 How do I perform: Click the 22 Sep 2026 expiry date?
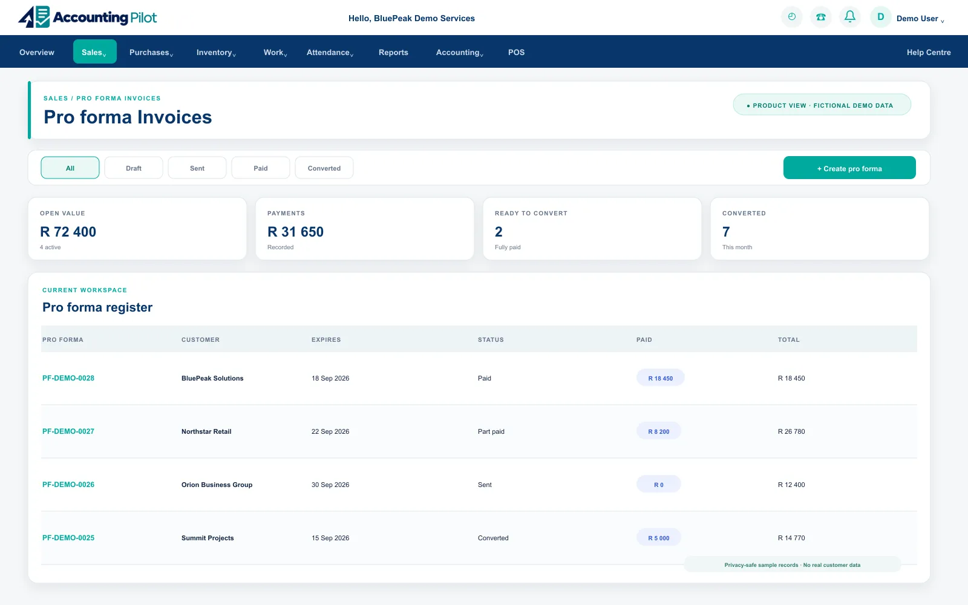pyautogui.click(x=330, y=431)
